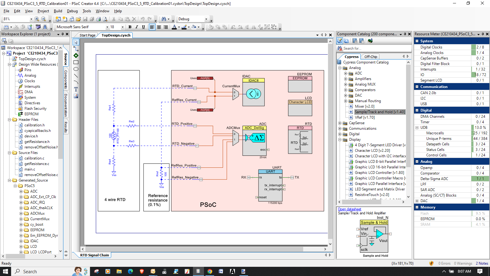Select the image insert tool
This screenshot has height=276, width=490.
point(76,96)
